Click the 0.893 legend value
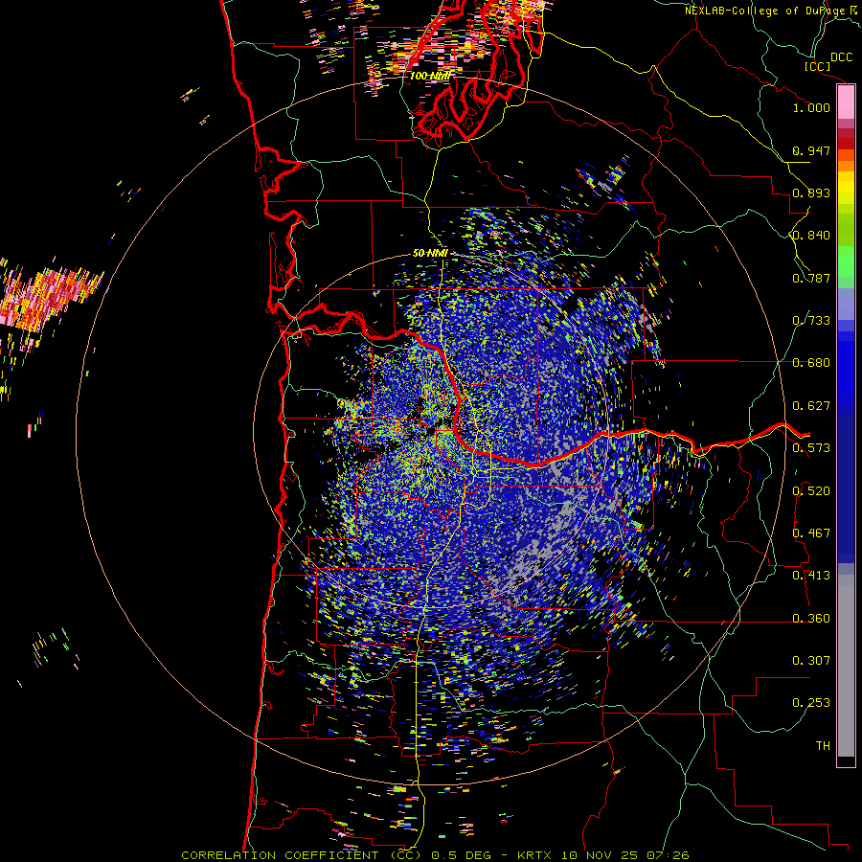The image size is (862, 862). click(811, 193)
